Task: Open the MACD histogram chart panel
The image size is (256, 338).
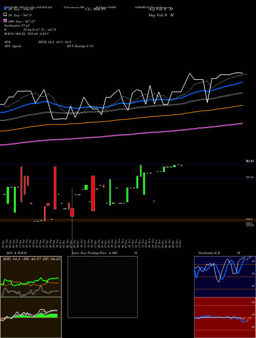Action: click(31, 318)
